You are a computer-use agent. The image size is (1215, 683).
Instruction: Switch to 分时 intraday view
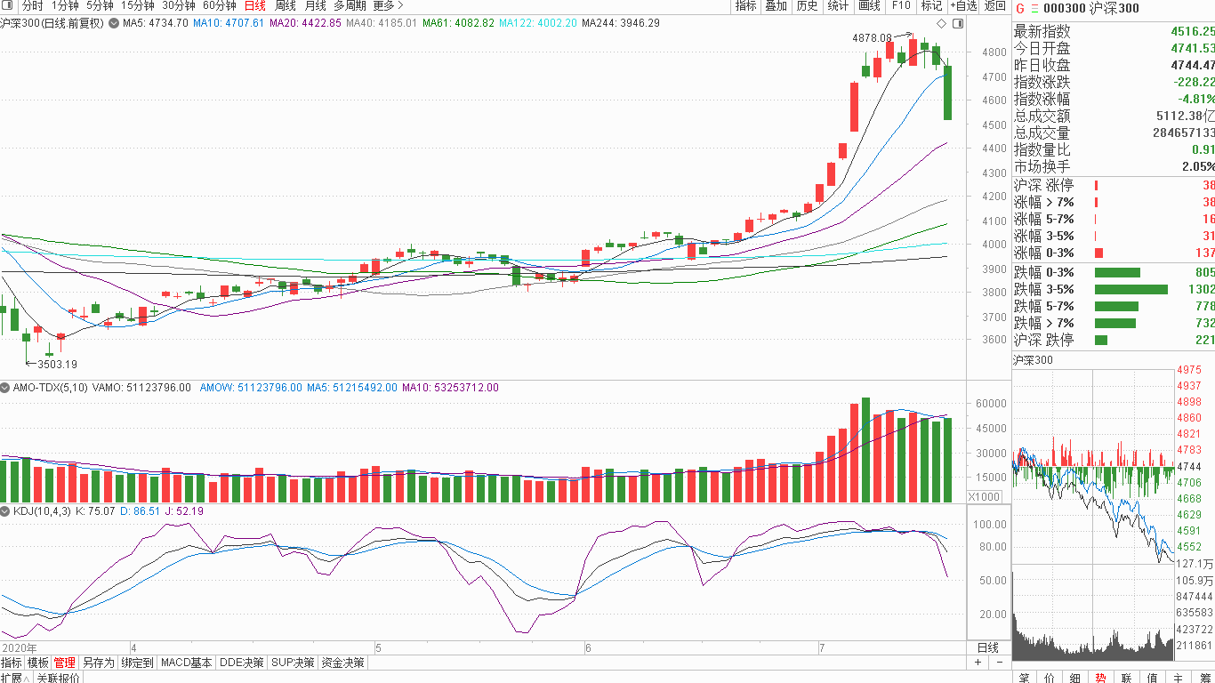point(32,5)
